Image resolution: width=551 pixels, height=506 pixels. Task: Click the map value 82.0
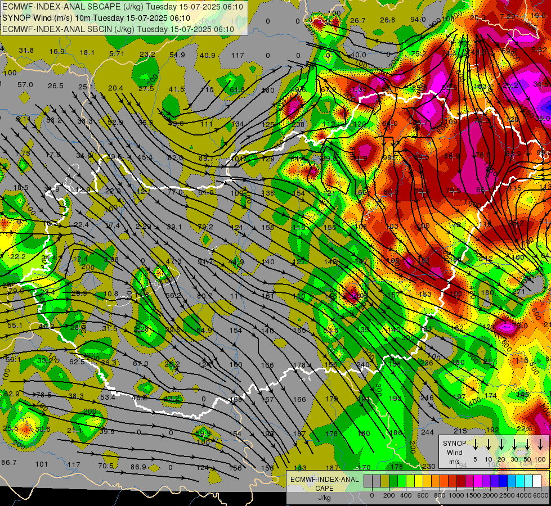click(175, 158)
